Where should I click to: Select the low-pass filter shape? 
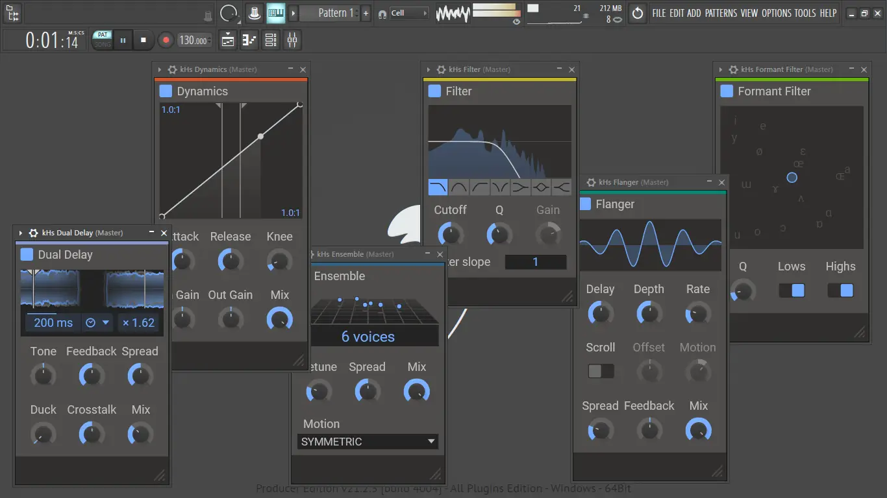click(x=438, y=187)
